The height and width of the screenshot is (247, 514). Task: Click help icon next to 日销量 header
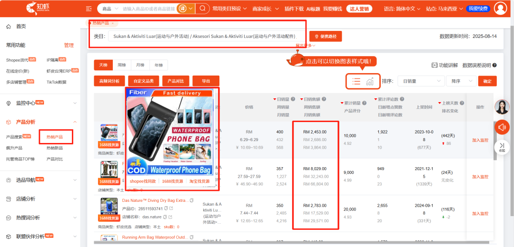(x=293, y=99)
